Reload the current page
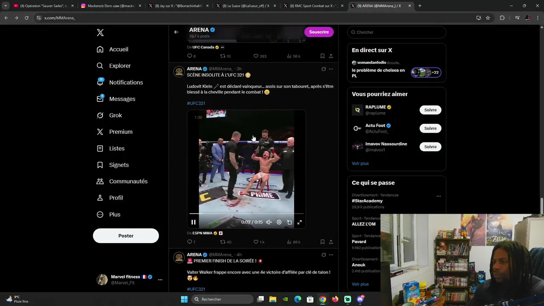 (x=26, y=18)
